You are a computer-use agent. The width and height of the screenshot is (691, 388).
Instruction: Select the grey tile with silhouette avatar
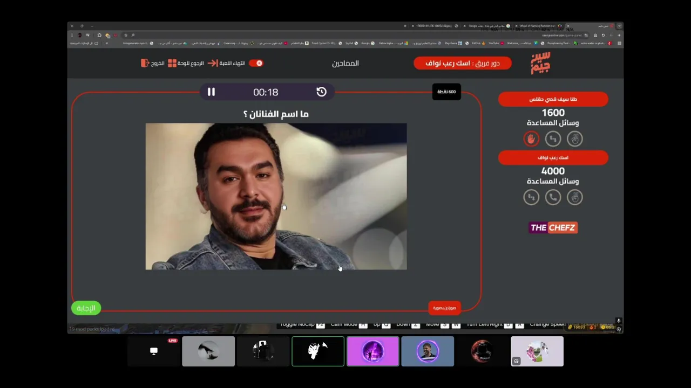[x=208, y=351]
